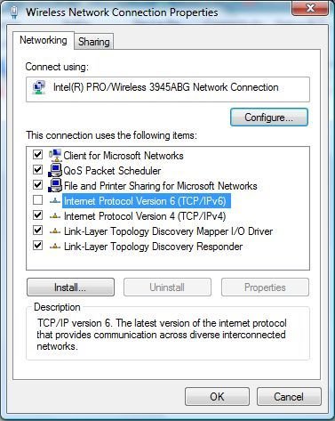Uncheck Internet Protocol Version 4 checkbox
335x421 pixels.
[x=37, y=215]
